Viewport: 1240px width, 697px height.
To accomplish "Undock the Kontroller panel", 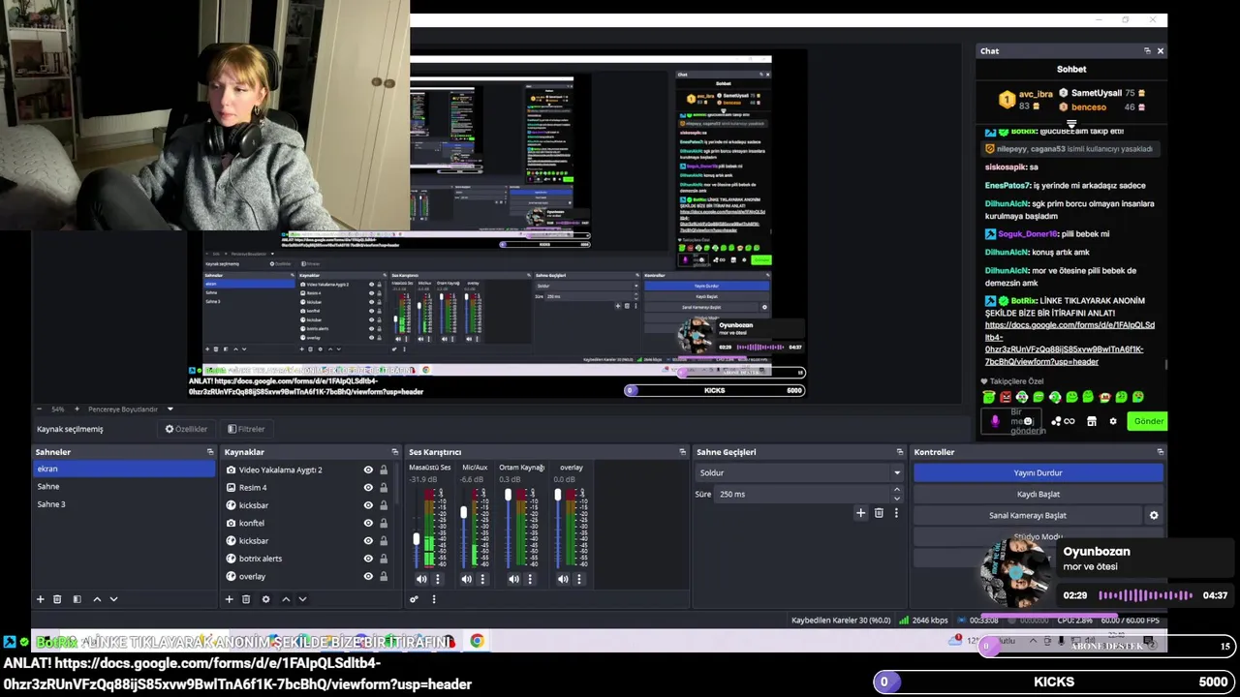I will point(1160,452).
